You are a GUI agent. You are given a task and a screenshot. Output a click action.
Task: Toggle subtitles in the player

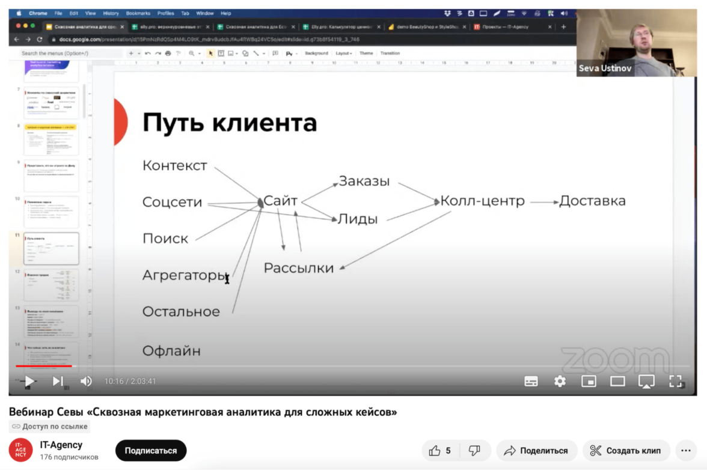531,381
